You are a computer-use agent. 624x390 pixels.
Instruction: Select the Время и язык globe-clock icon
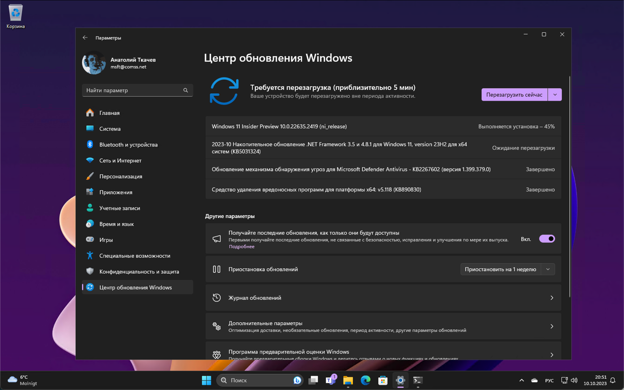click(90, 224)
